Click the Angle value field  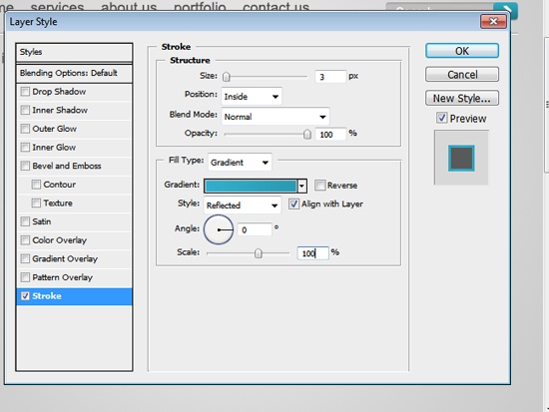pos(255,229)
